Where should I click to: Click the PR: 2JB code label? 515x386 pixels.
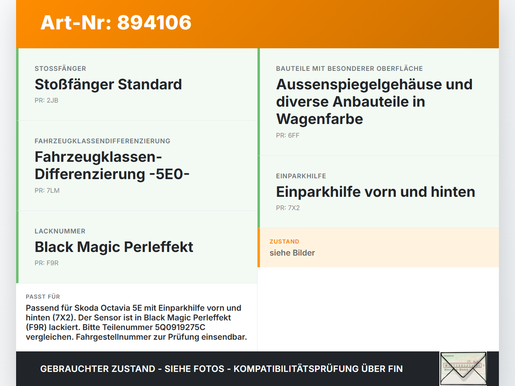click(x=46, y=101)
